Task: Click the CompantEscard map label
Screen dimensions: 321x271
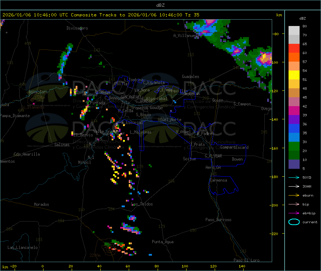Action: (234, 147)
